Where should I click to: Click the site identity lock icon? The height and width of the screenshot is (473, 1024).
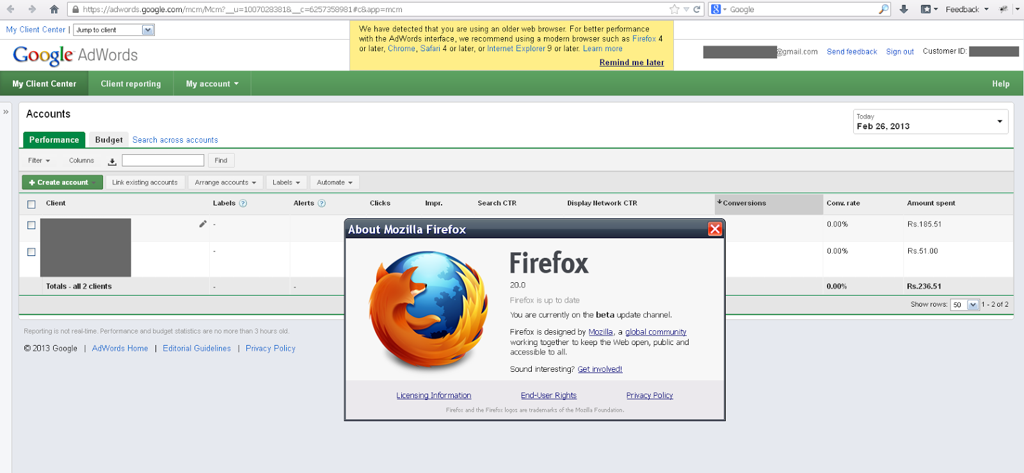coord(76,9)
